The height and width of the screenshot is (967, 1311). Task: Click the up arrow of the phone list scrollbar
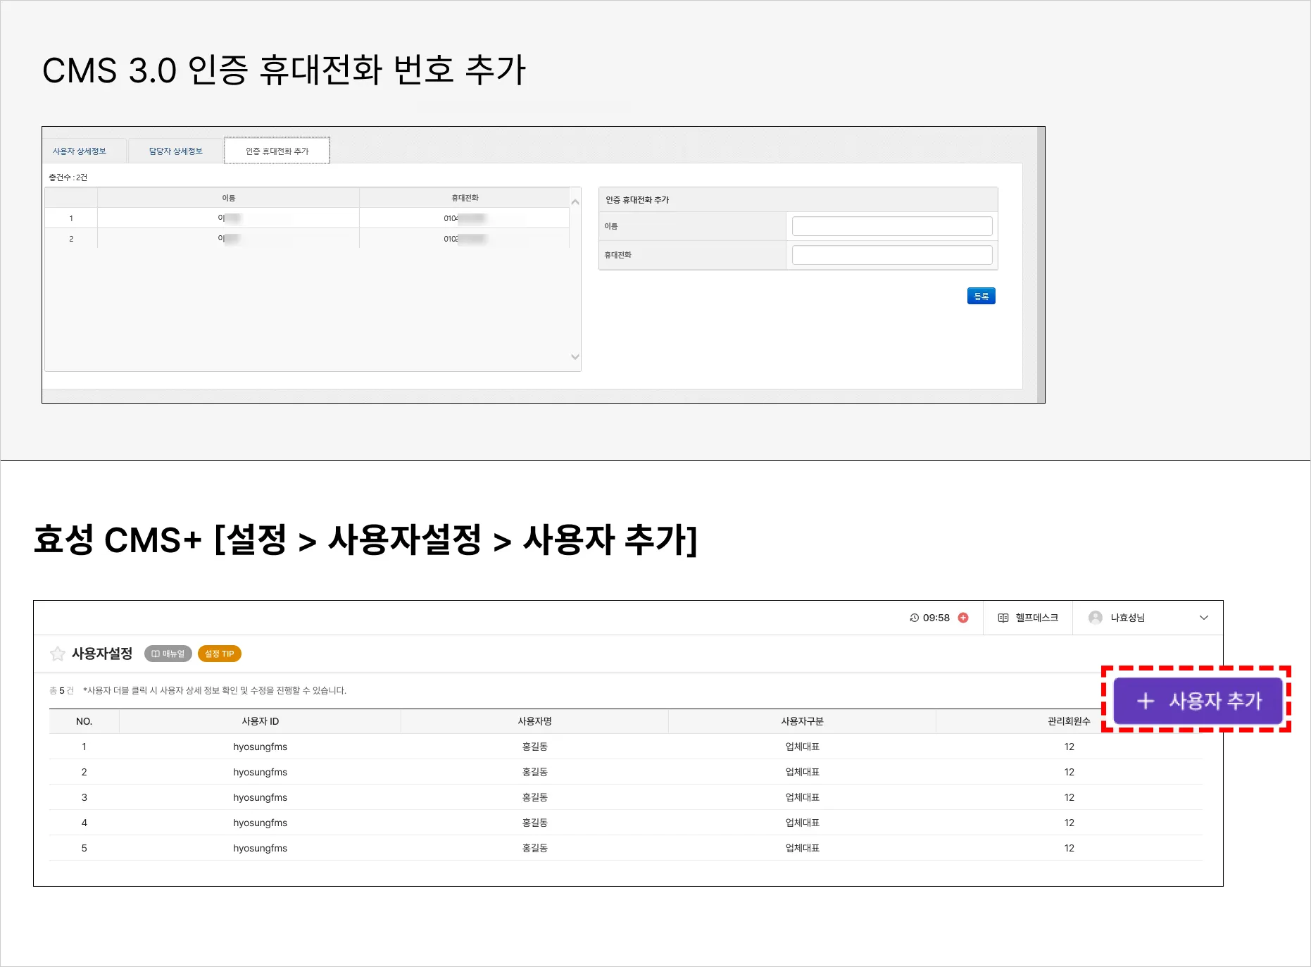(575, 202)
